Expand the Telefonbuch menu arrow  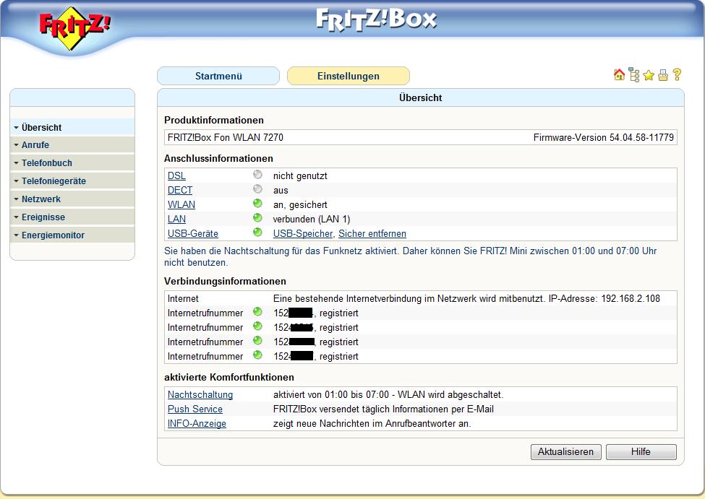16,163
